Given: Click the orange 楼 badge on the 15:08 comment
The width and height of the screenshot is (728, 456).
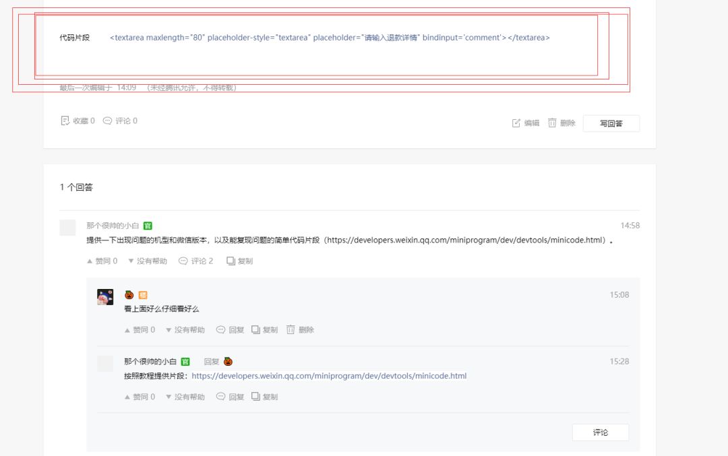Looking at the screenshot, I should tap(143, 295).
